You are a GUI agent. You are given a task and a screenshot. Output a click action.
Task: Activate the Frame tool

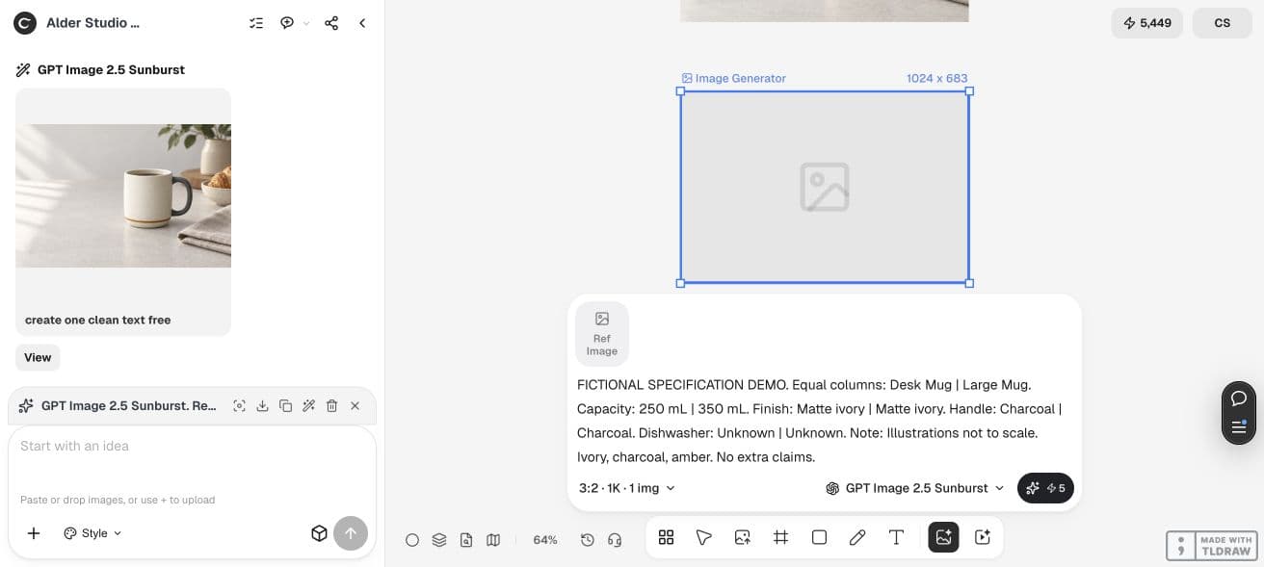(781, 537)
